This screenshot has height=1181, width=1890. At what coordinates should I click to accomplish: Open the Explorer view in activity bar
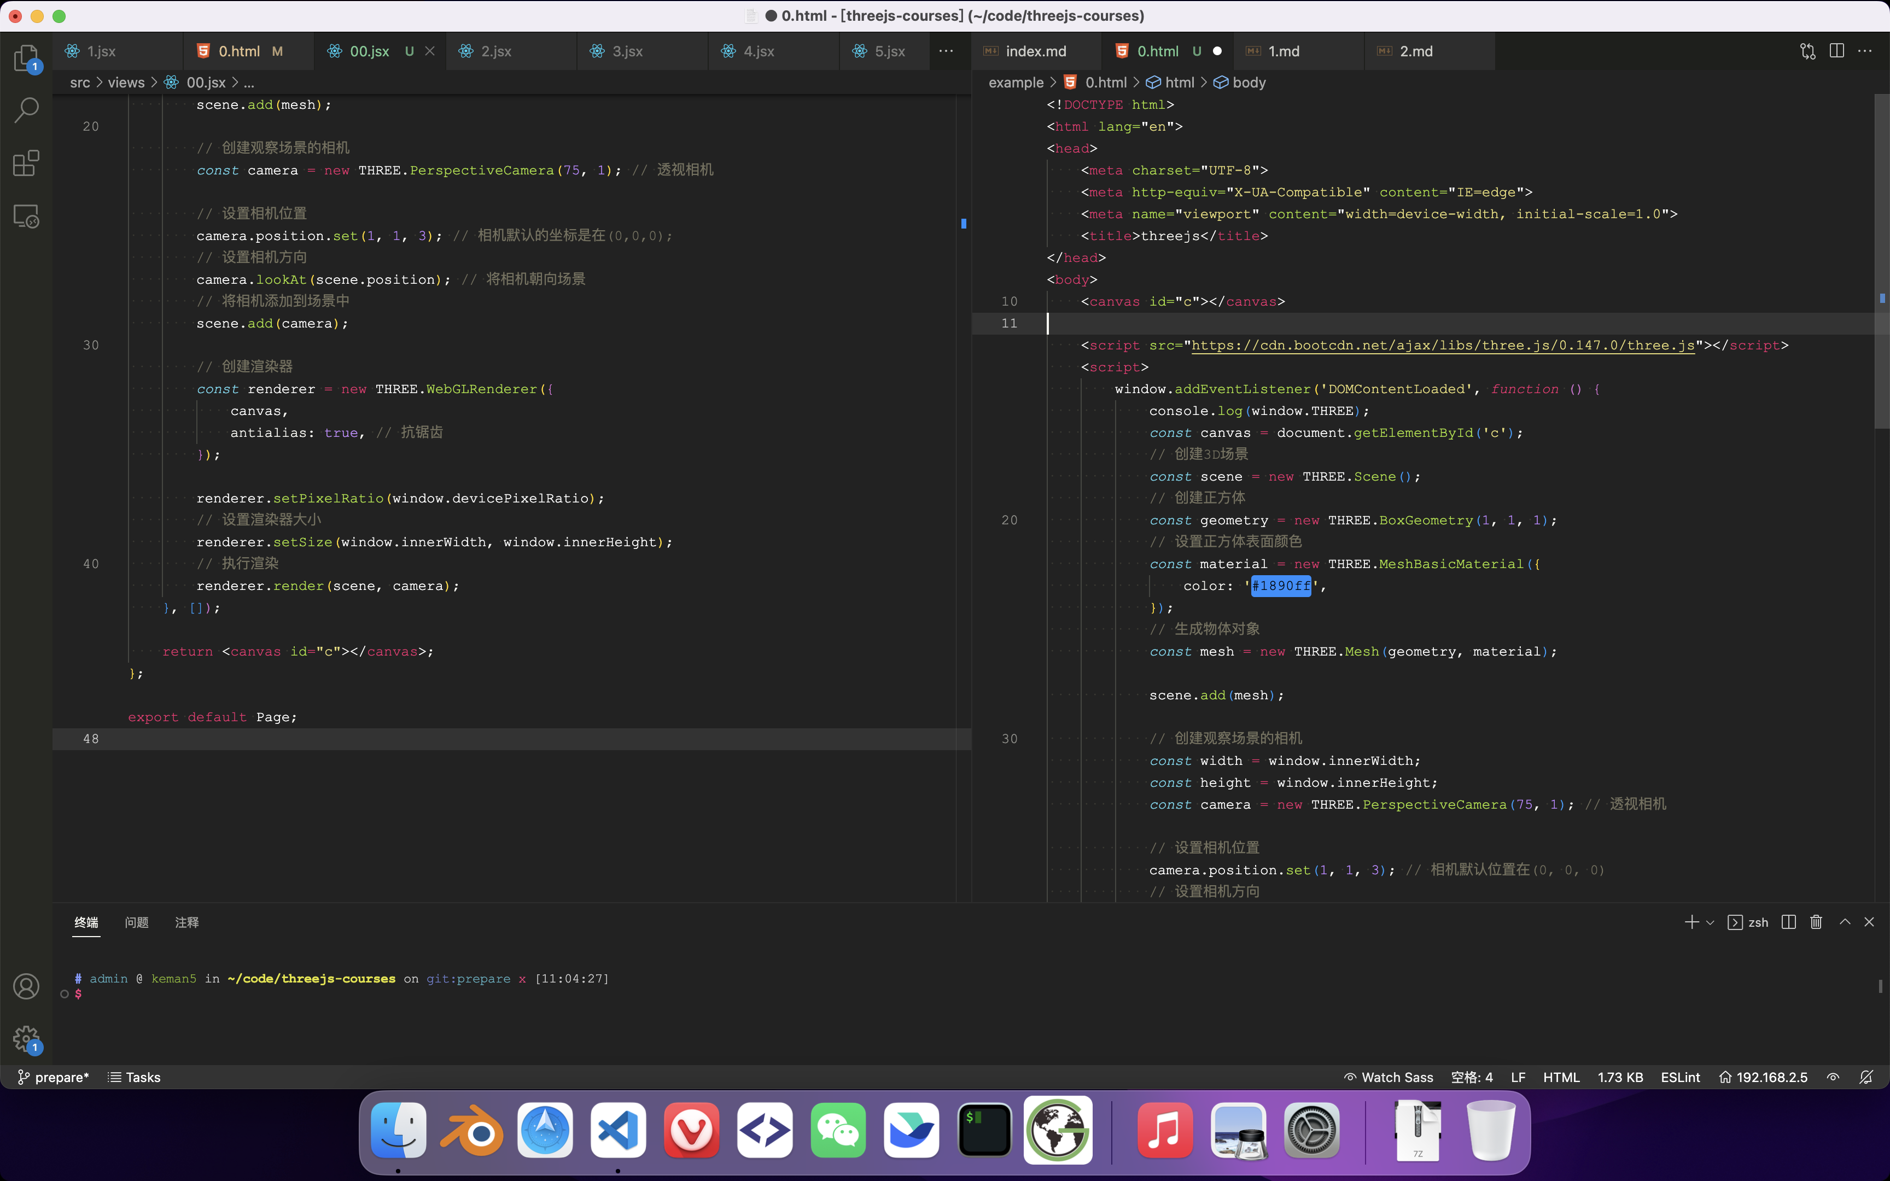(x=26, y=58)
